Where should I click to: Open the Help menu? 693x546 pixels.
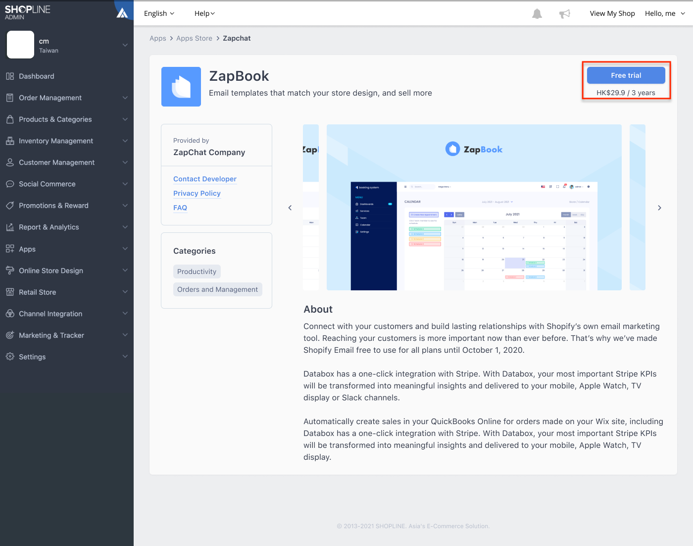[x=205, y=13]
